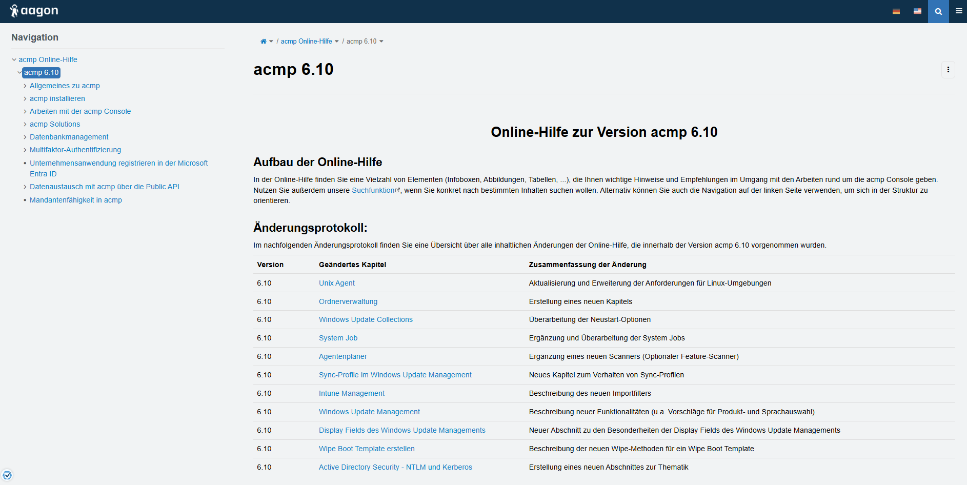The width and height of the screenshot is (967, 485).
Task: Open Unternehmensanwendung registrieren in Microsoft Entra ID
Action: (119, 168)
